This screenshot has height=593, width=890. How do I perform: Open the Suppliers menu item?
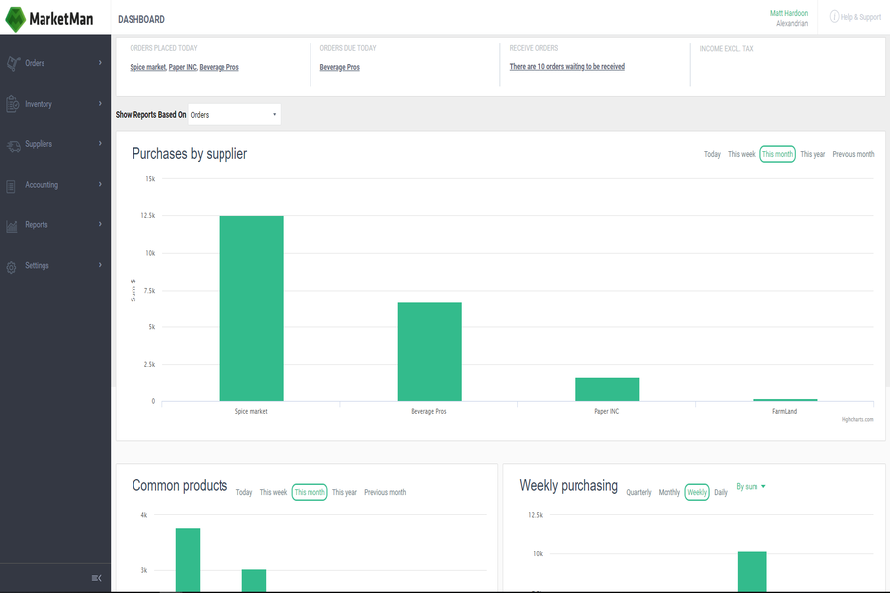(x=39, y=144)
